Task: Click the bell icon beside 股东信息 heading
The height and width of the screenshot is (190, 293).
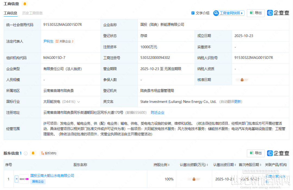Action: coord(33,153)
